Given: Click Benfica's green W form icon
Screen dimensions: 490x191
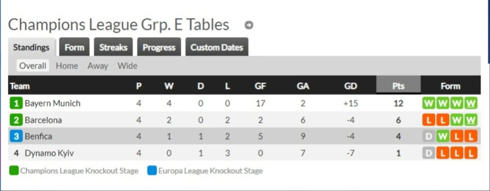Looking at the screenshot, I should (x=443, y=136).
